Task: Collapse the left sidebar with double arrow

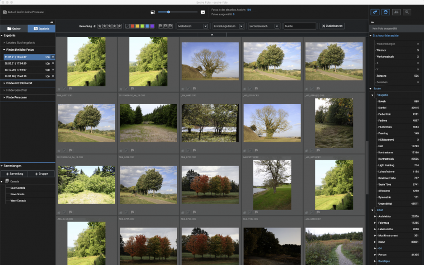Action: 51,22
